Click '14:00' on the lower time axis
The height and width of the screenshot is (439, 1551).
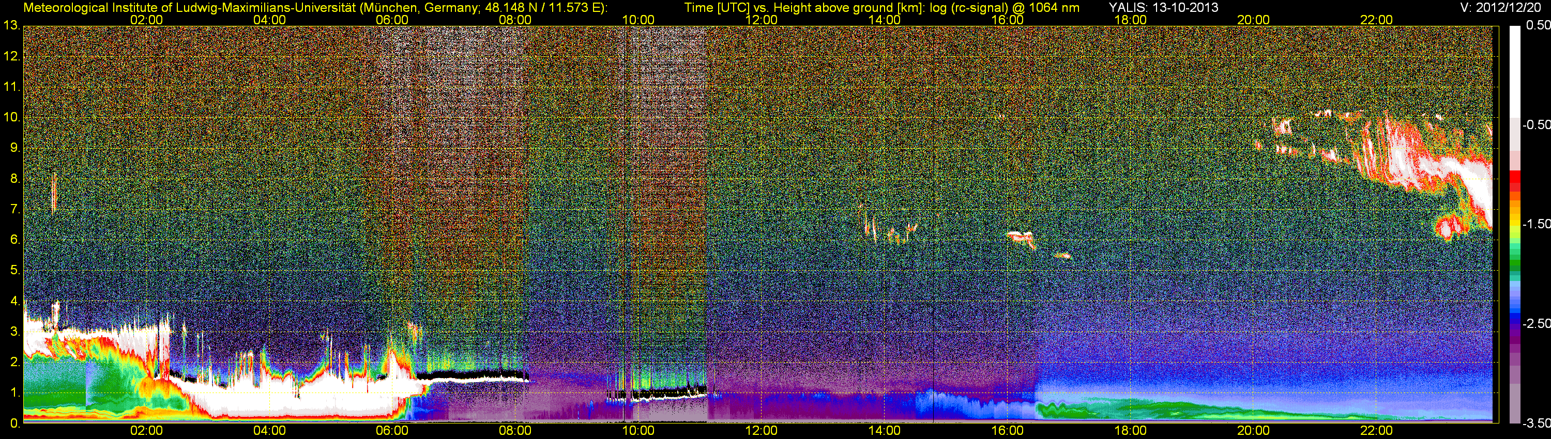[885, 431]
